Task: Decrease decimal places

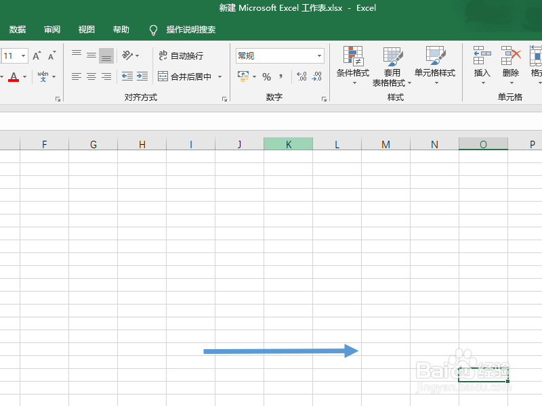Action: pos(316,76)
